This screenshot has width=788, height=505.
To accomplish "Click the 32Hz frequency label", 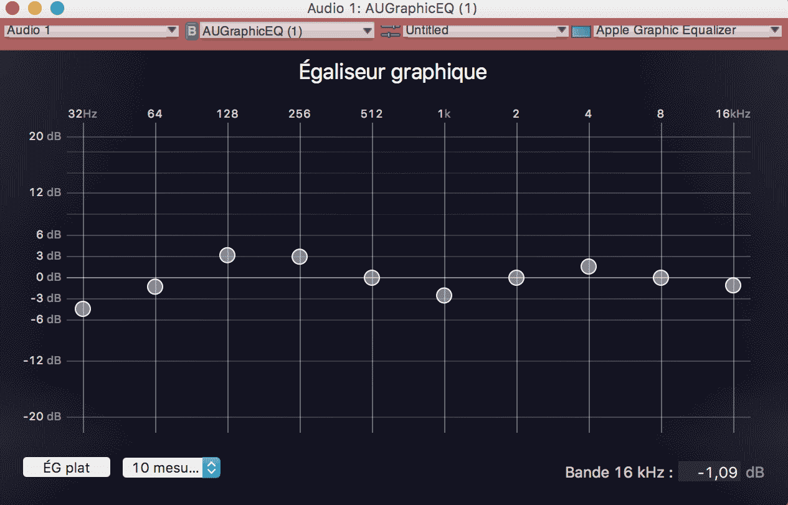I will 83,114.
